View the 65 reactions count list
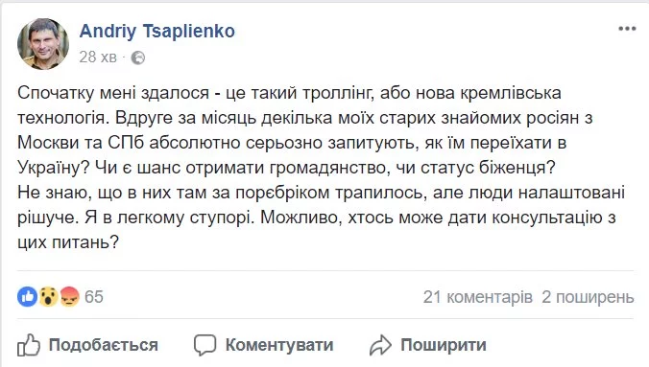This screenshot has width=649, height=367. [94, 297]
